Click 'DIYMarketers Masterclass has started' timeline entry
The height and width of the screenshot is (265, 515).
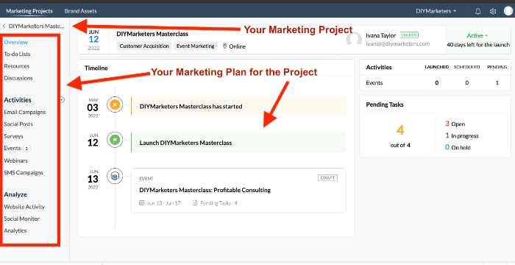(238, 106)
